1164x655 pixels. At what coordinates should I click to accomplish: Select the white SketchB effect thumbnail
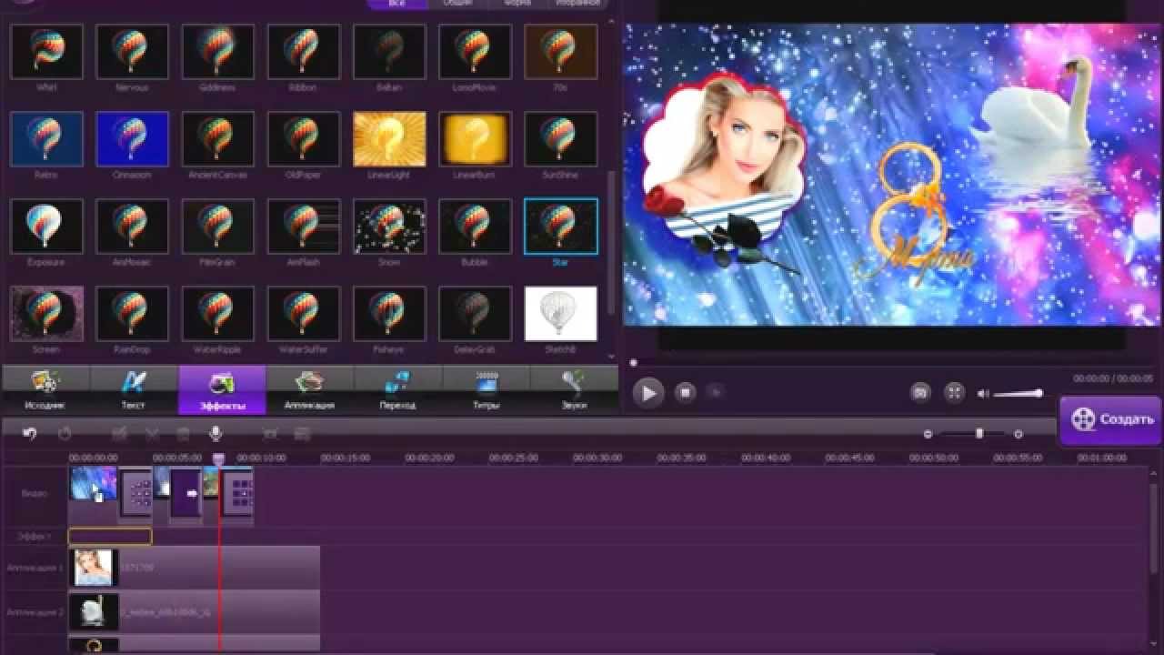point(561,313)
